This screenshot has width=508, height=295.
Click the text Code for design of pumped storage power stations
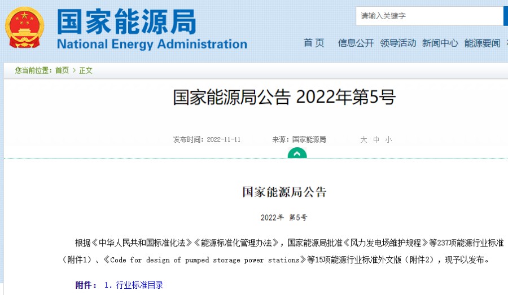pyautogui.click(x=205, y=259)
